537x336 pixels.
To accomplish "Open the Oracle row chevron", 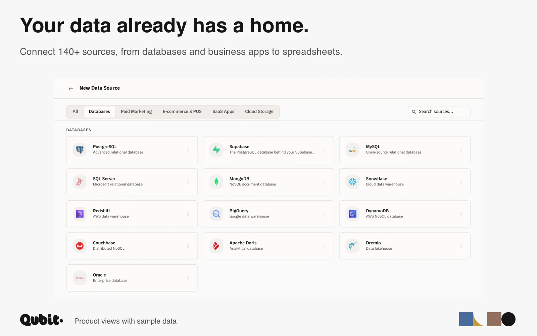I will point(188,278).
